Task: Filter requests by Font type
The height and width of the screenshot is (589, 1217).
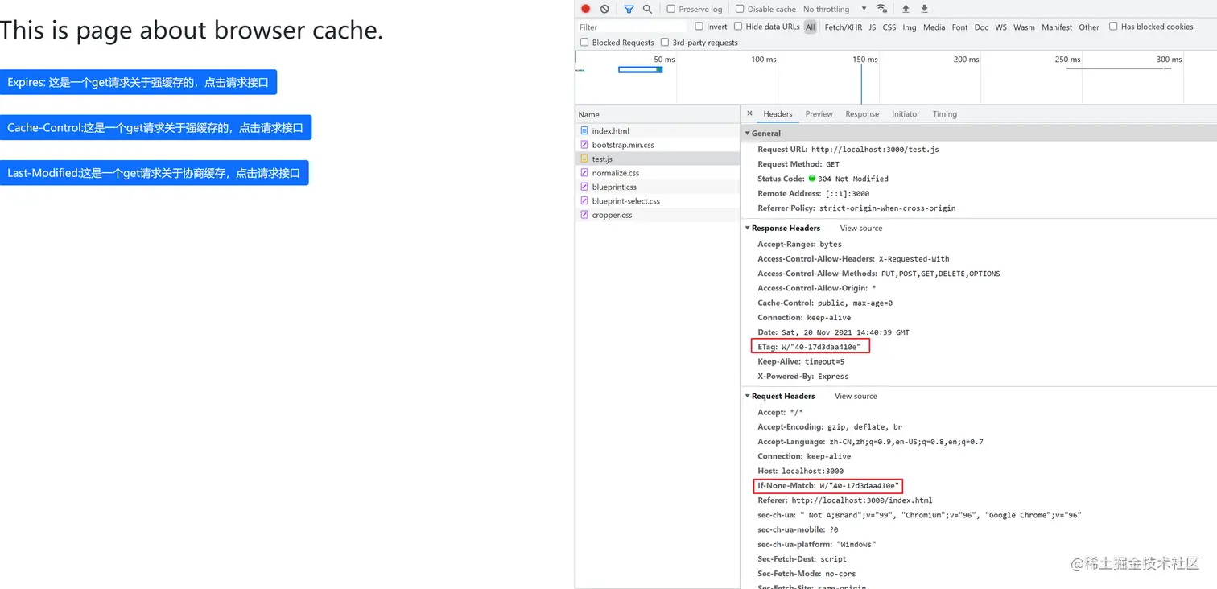Action: coord(960,27)
